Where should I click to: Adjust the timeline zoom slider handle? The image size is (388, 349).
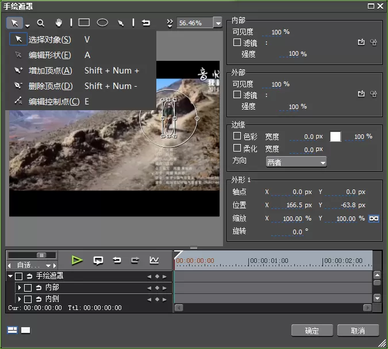pos(41,255)
